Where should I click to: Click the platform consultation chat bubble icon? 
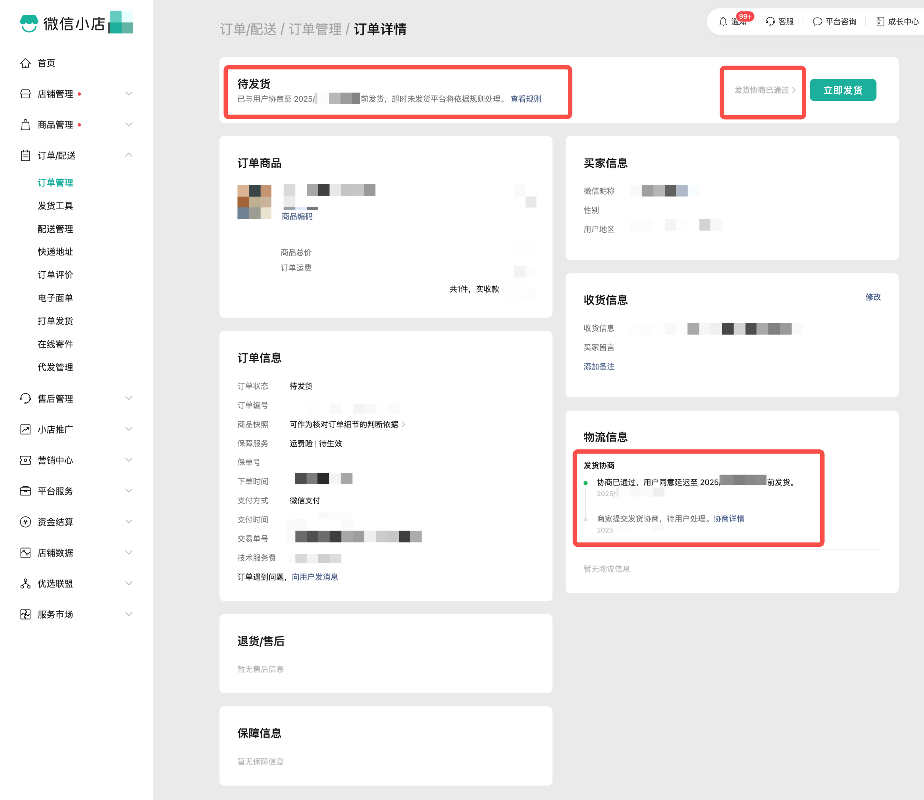817,21
